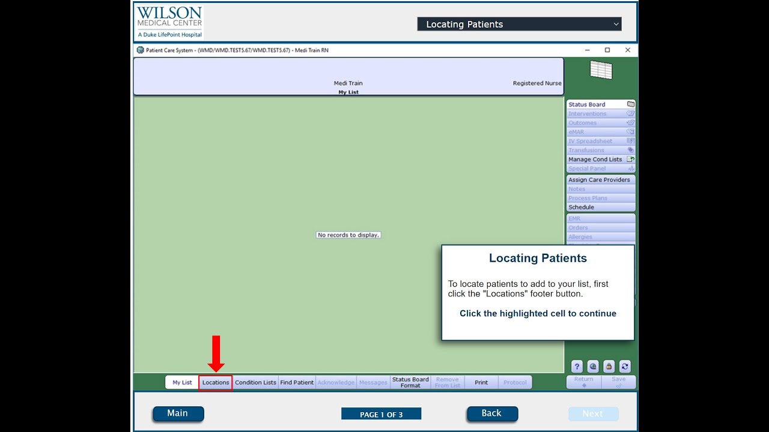Open the Condition Lists footer button
769x432 pixels.
coord(255,383)
